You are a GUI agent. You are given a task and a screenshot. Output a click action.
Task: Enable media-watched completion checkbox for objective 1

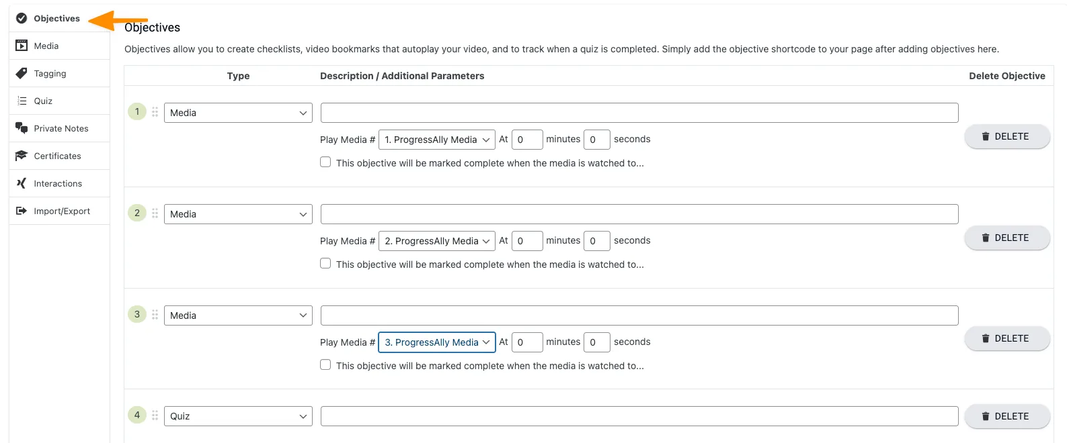coord(325,162)
